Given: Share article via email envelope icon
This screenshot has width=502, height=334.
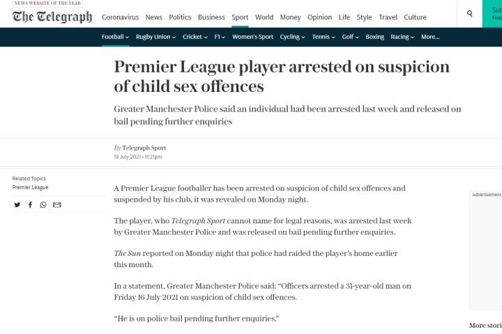Looking at the screenshot, I should click(x=57, y=205).
